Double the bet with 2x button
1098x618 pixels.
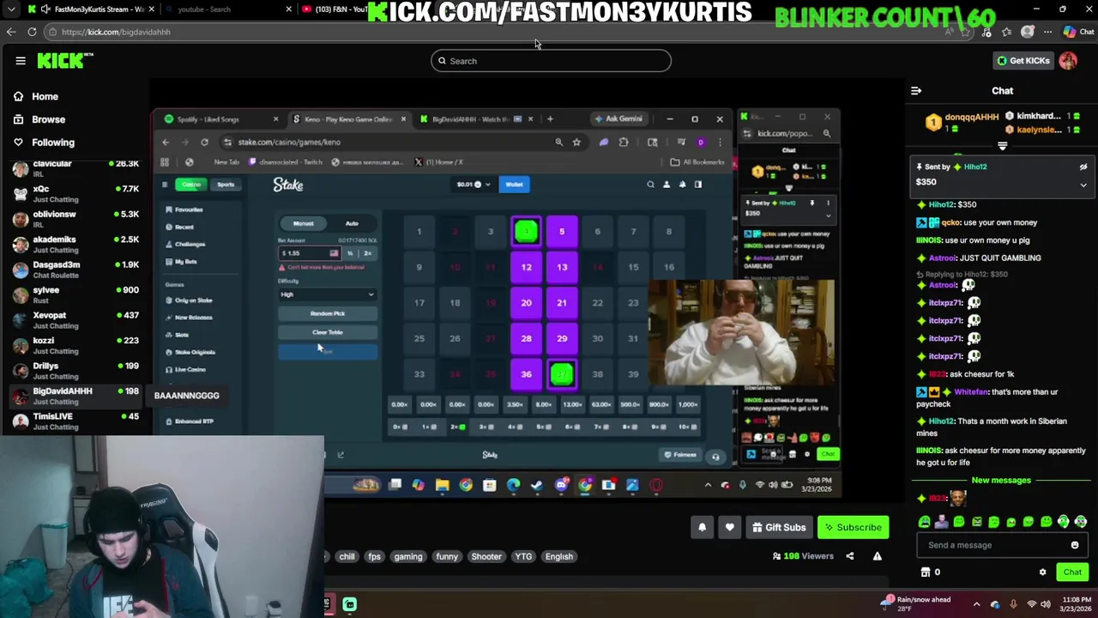point(368,253)
